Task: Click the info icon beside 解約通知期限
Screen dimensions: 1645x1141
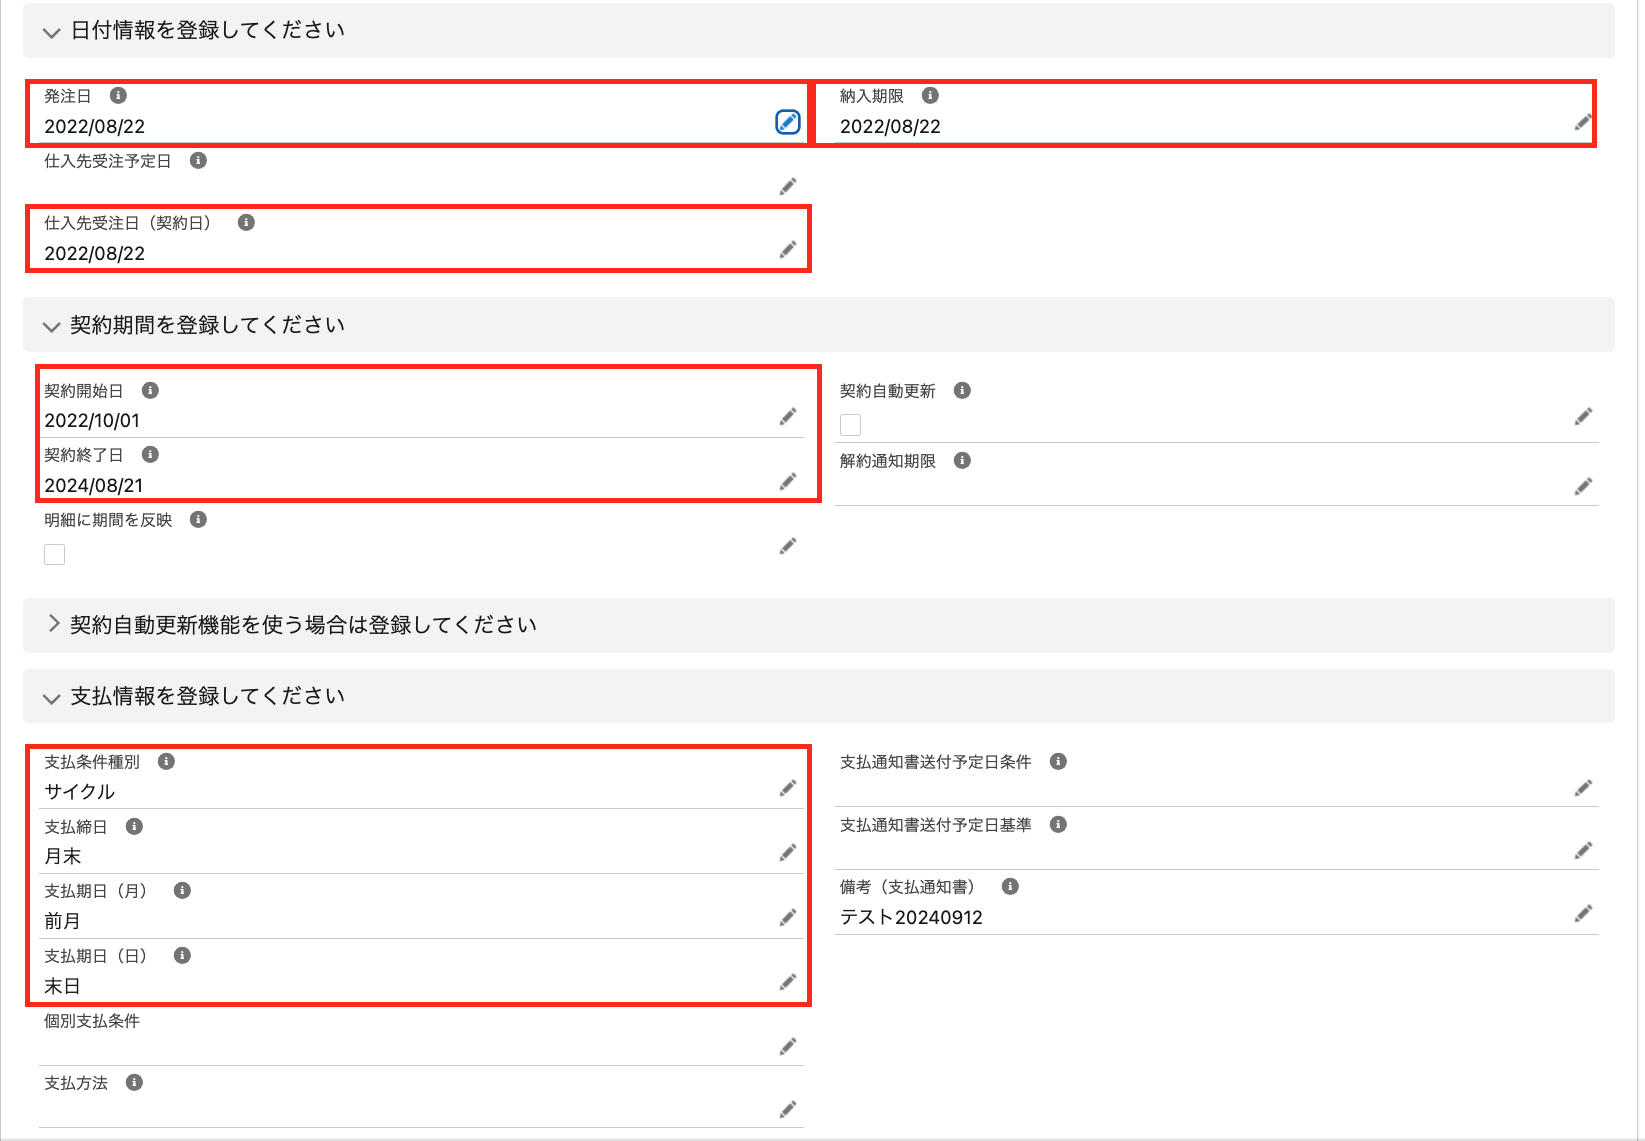Action: tap(962, 460)
